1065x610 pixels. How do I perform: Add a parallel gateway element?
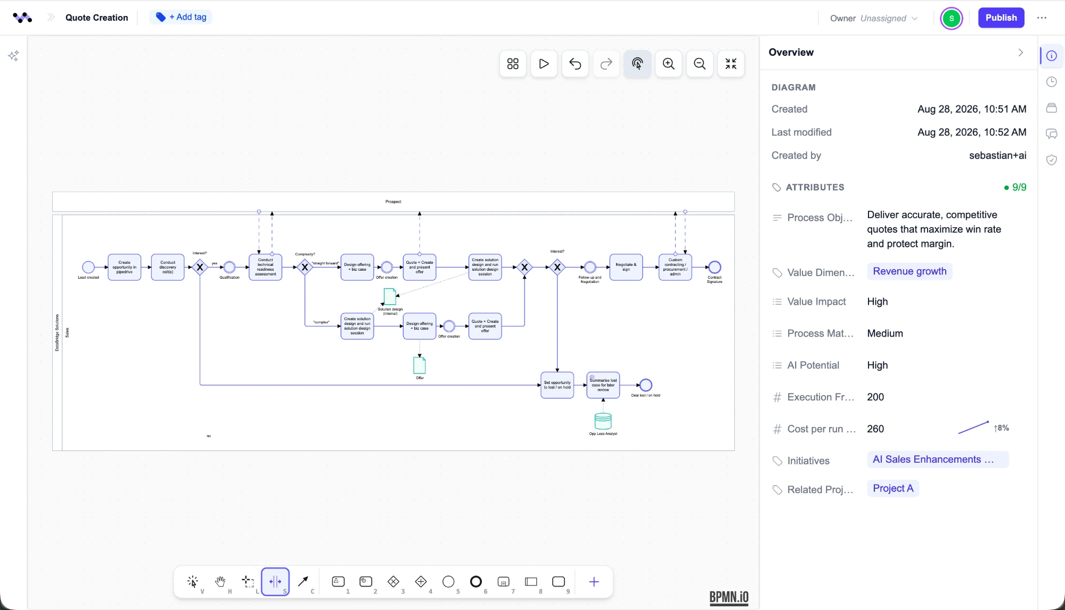[421, 582]
